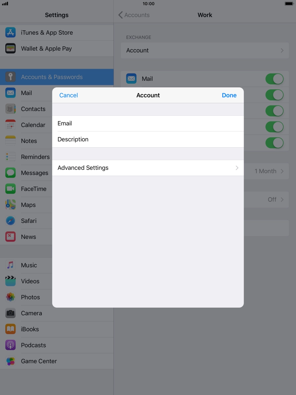Open the Photos flower icon
This screenshot has width=296, height=395.
[10, 297]
